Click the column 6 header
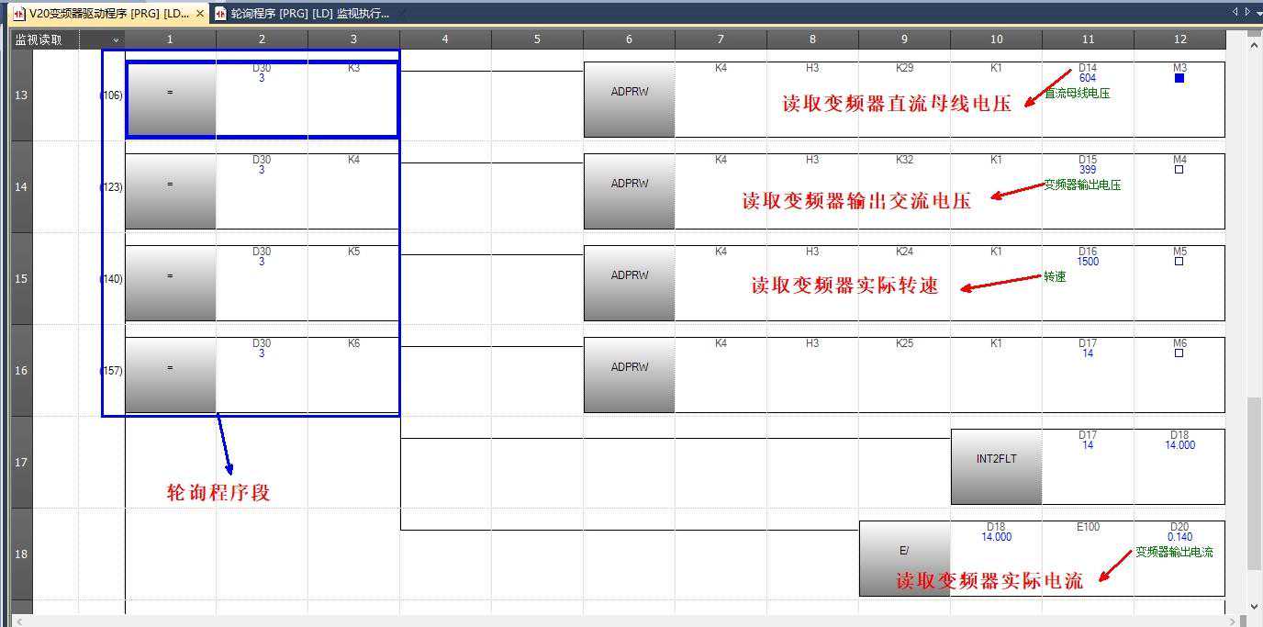 pyautogui.click(x=629, y=39)
